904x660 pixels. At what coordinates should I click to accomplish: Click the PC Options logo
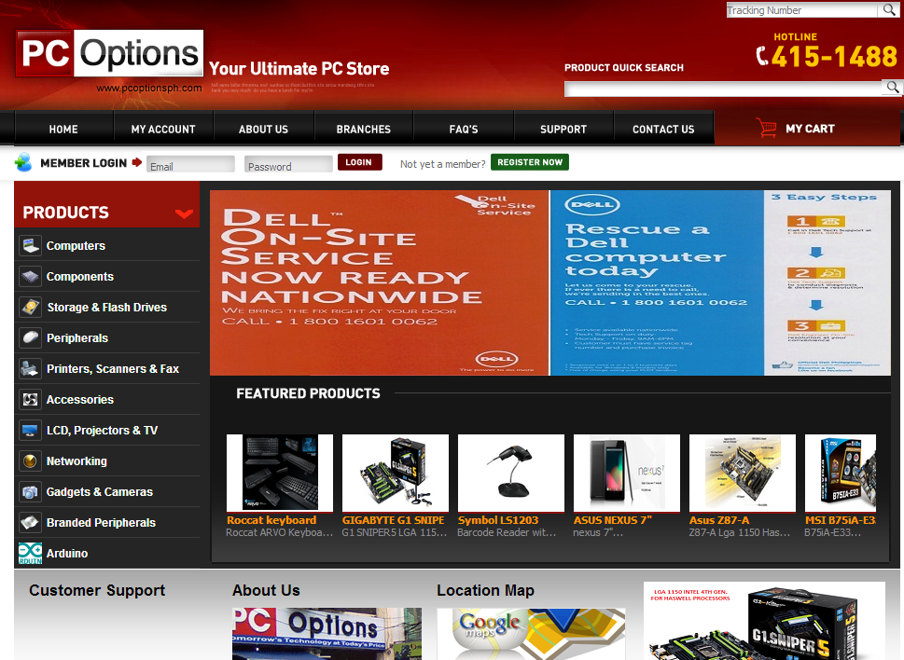109,53
